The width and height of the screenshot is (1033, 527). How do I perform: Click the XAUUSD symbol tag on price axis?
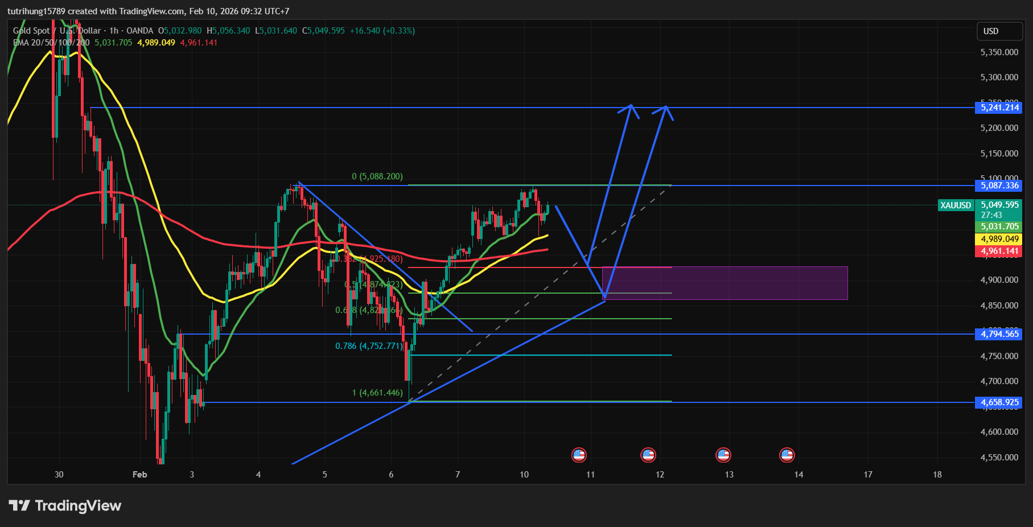[956, 205]
